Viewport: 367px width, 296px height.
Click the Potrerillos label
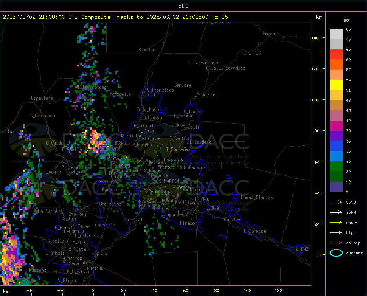(x=75, y=167)
